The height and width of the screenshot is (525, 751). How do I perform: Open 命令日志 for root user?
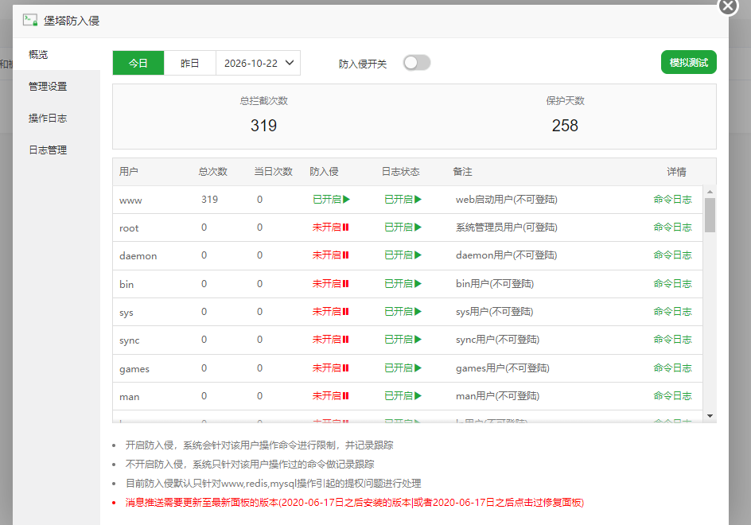(672, 227)
